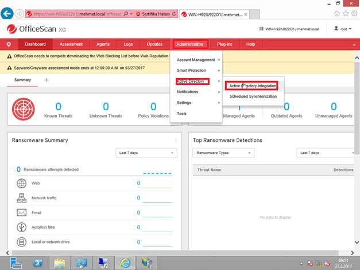Open the browser tools gear icon
Viewport: 360px width, 270px height.
coord(354,14)
